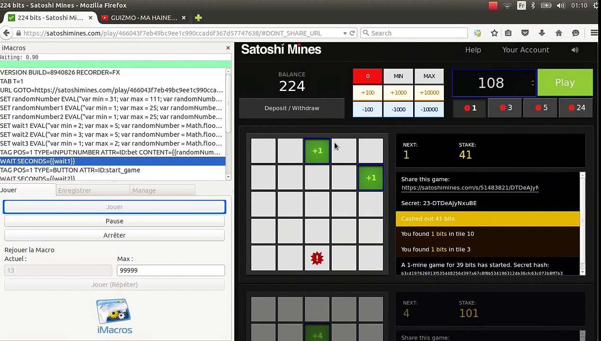601x341 pixels.
Task: Add +1000 to the bet
Action: (x=398, y=93)
